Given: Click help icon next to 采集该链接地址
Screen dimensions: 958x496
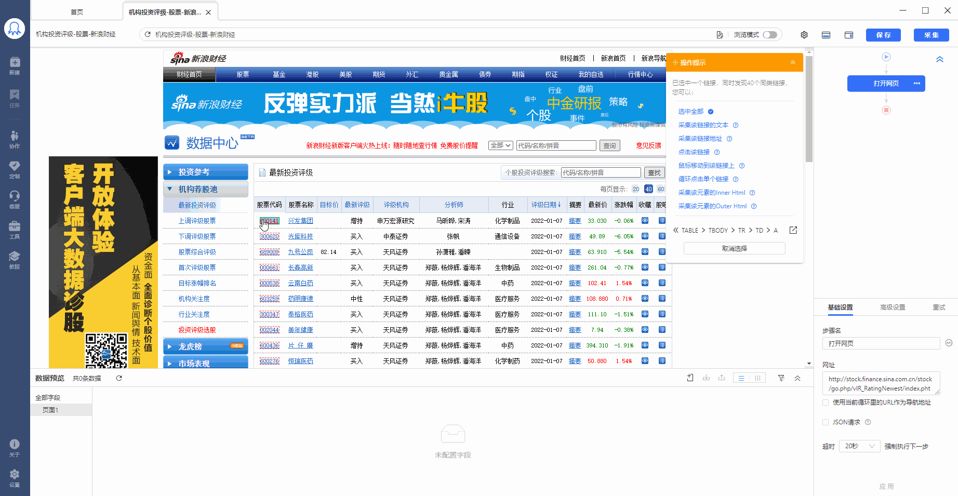Looking at the screenshot, I should coord(729,139).
